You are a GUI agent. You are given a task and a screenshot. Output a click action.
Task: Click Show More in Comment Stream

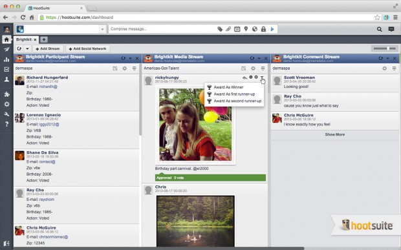coord(335,134)
